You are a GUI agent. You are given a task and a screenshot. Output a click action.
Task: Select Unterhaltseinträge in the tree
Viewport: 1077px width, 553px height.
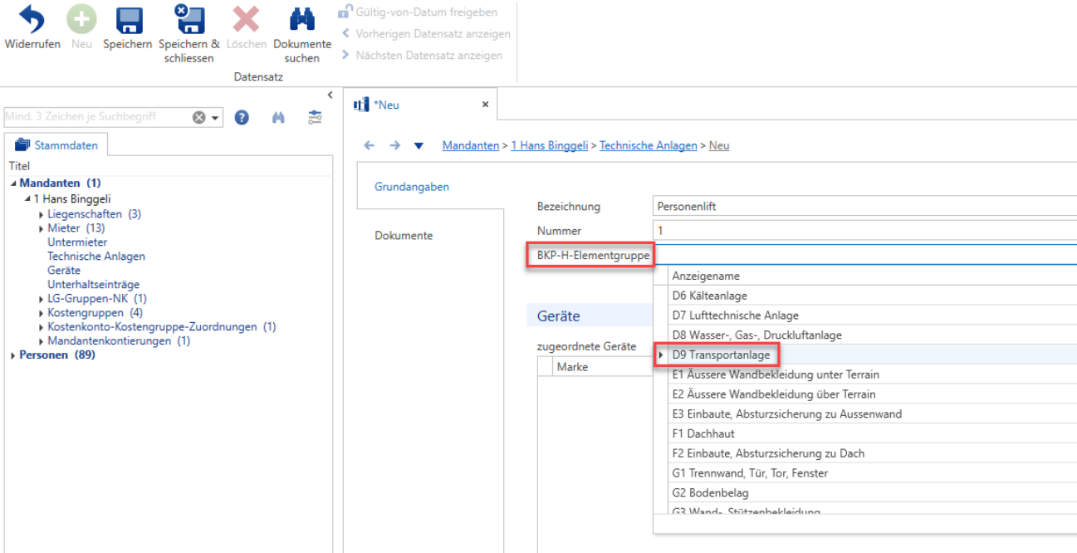pos(94,285)
